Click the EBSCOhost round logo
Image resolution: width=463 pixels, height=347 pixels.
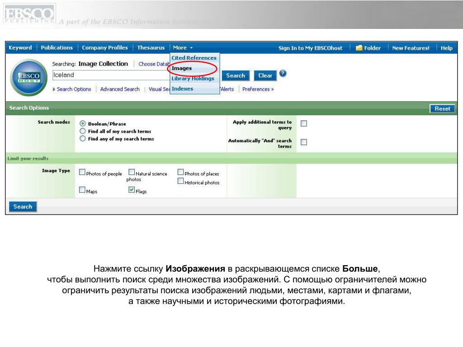pyautogui.click(x=28, y=78)
